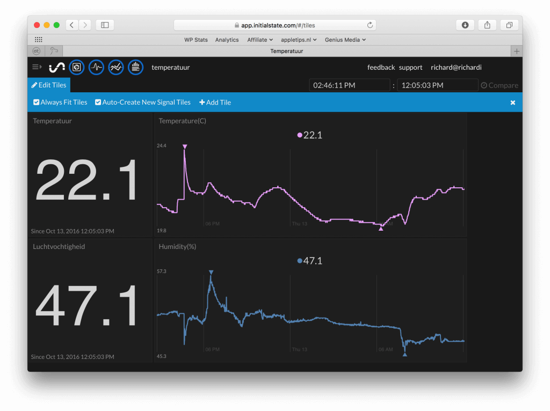Click the Add Tile button
Image resolution: width=550 pixels, height=411 pixels.
click(215, 102)
